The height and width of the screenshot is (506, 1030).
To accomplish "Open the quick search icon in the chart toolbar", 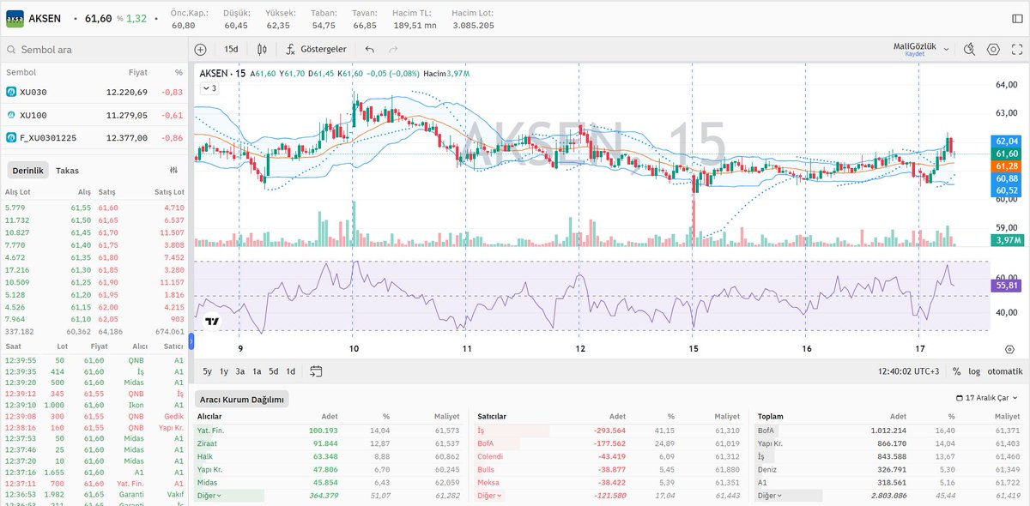I will (970, 50).
